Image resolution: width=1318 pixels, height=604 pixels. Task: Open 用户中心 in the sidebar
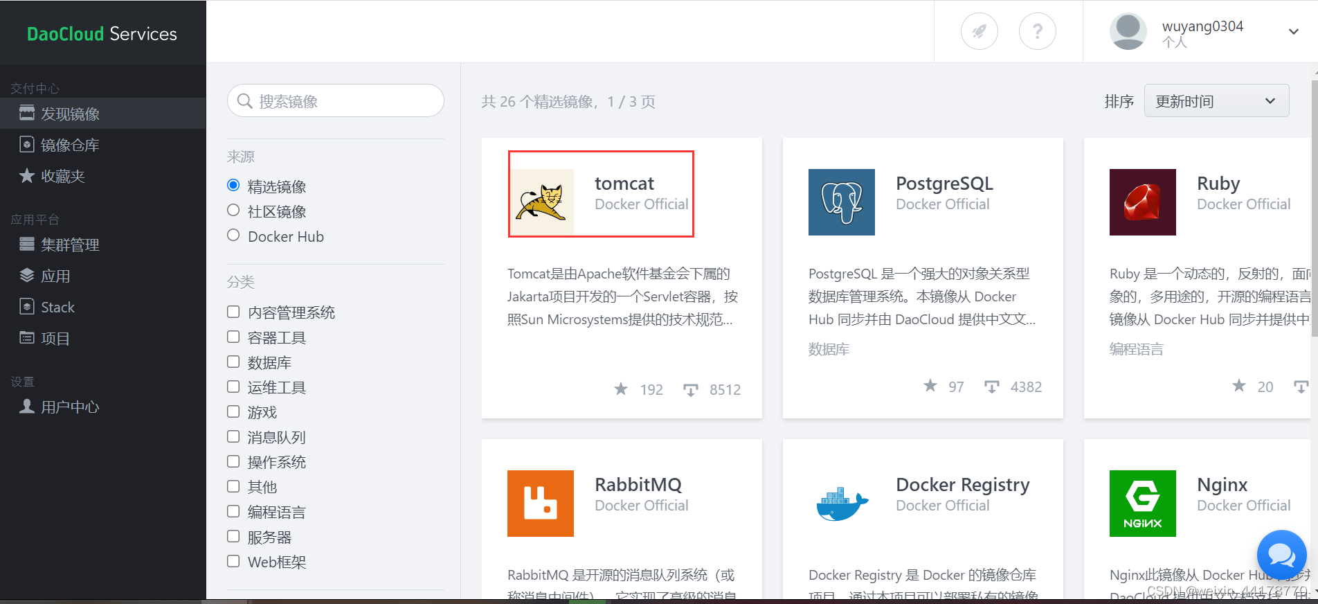click(103, 407)
